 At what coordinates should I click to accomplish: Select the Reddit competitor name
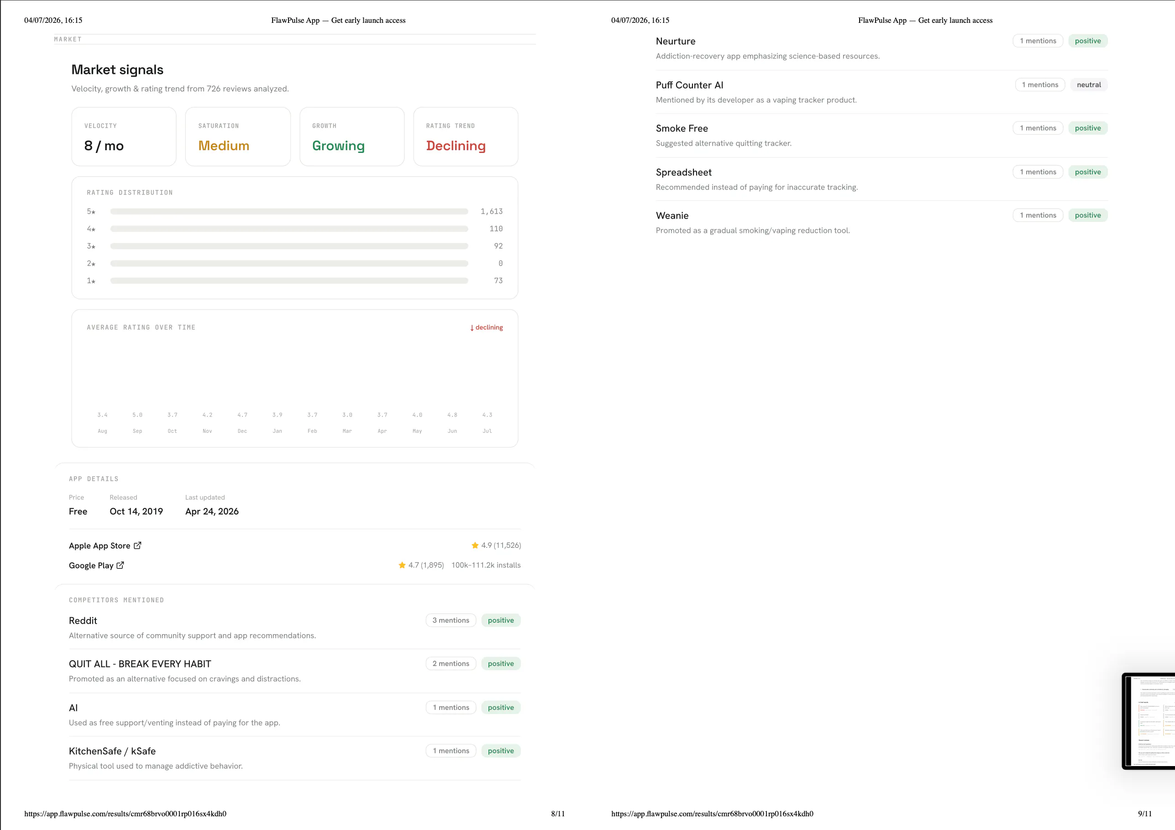click(83, 621)
